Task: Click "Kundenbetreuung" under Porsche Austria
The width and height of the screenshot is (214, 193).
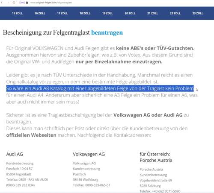Action: click(153, 175)
